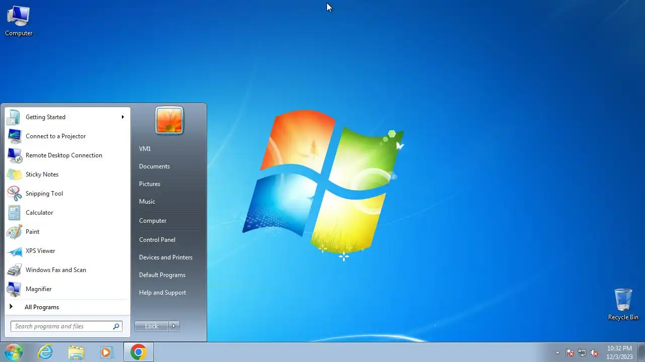Open Help and Support
The image size is (645, 362).
point(169,293)
